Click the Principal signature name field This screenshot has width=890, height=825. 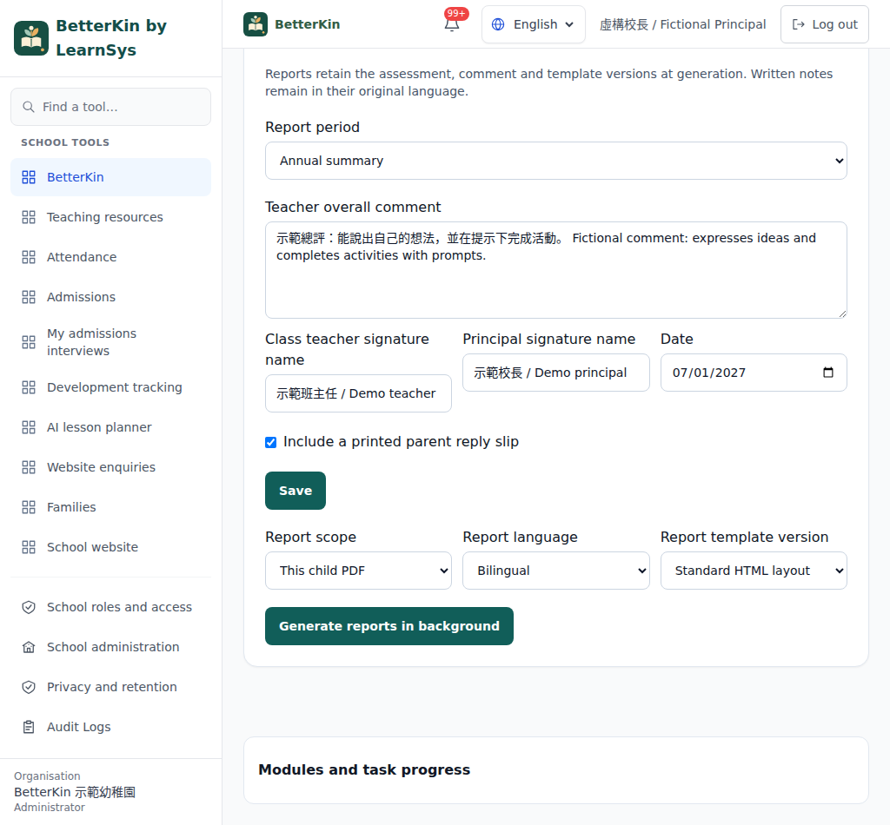click(555, 373)
